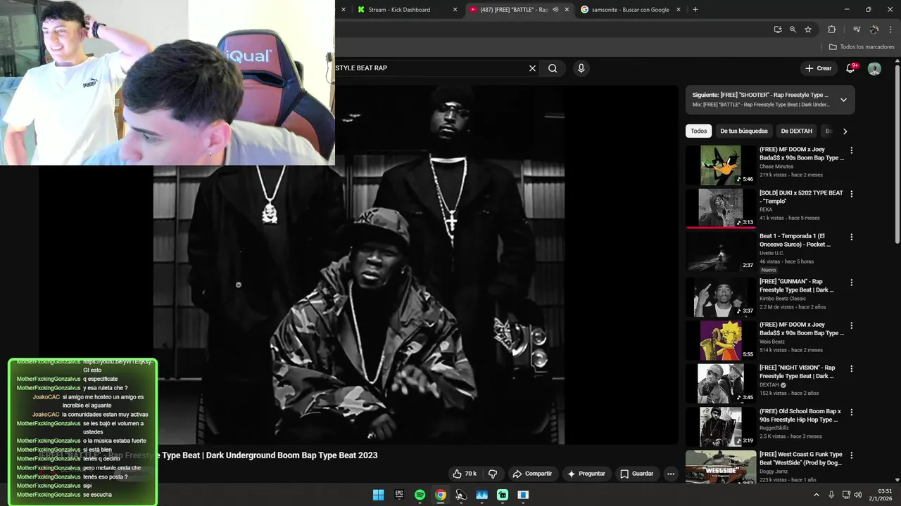Clear the YouTube search box text
This screenshot has height=506, width=901.
point(532,68)
